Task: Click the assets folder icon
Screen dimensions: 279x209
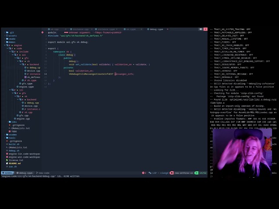Action: click(x=7, y=36)
